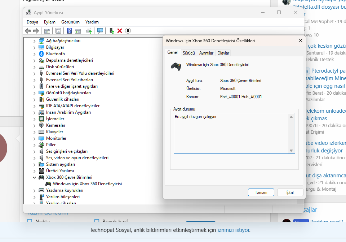Open the Eylem menu

pyautogui.click(x=50, y=22)
